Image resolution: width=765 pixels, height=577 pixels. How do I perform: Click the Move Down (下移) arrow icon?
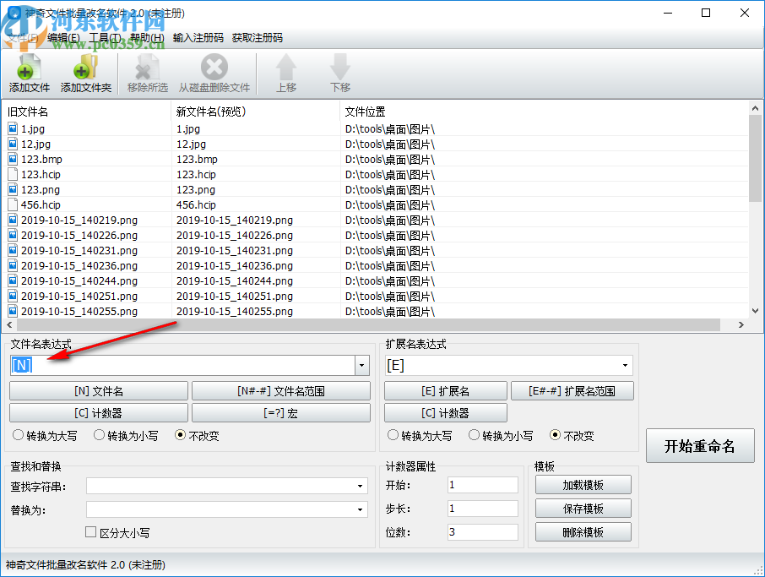click(x=339, y=67)
